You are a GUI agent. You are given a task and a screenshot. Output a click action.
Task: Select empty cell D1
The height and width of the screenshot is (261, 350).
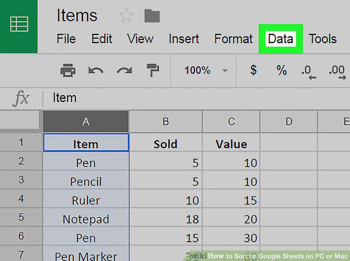289,143
